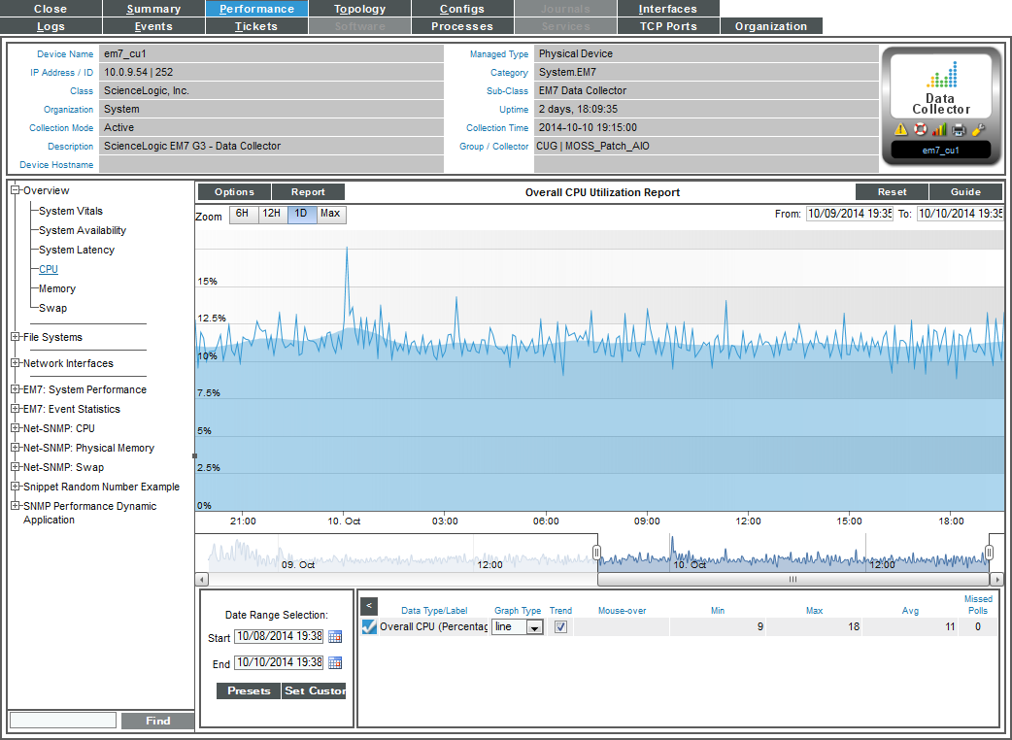Click the colored bar graph icon

[939, 129]
